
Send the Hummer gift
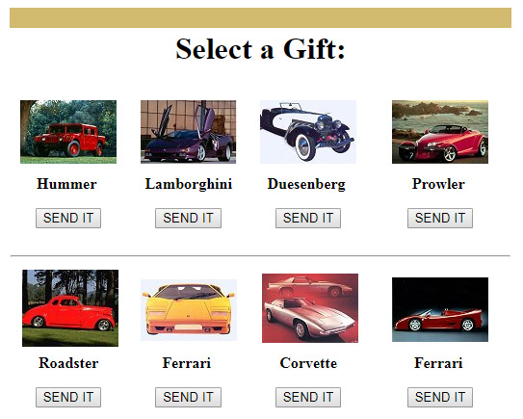point(68,219)
